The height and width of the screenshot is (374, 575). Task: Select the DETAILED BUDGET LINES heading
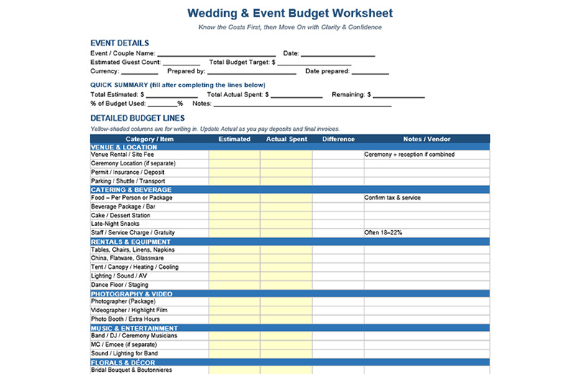pyautogui.click(x=137, y=118)
